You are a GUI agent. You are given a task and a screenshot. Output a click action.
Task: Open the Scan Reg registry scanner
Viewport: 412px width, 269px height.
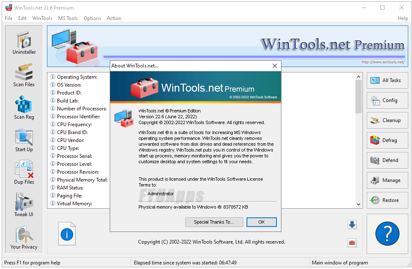(x=24, y=108)
